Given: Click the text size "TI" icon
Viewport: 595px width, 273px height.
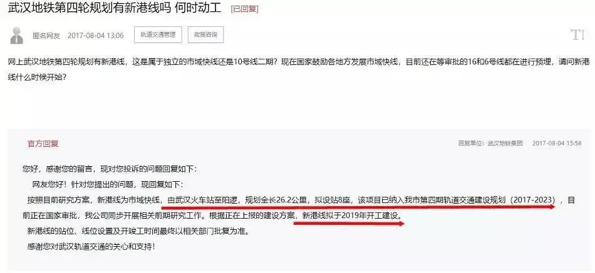Looking at the screenshot, I should (577, 35).
